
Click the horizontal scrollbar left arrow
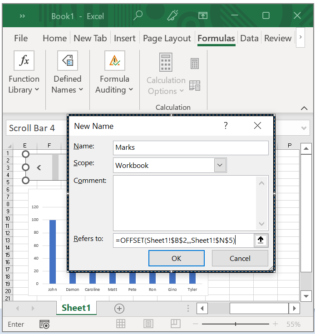202,308
